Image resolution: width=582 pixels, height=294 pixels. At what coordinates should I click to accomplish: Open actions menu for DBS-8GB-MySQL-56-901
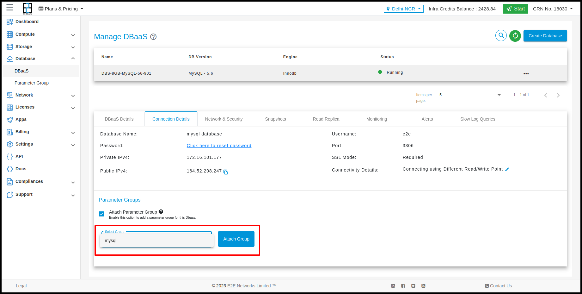point(526,74)
